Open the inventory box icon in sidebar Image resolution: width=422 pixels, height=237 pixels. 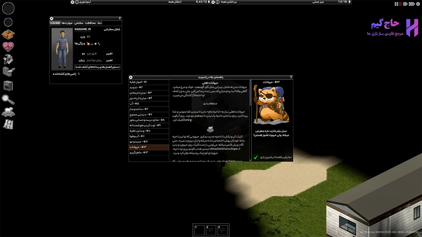click(8, 35)
